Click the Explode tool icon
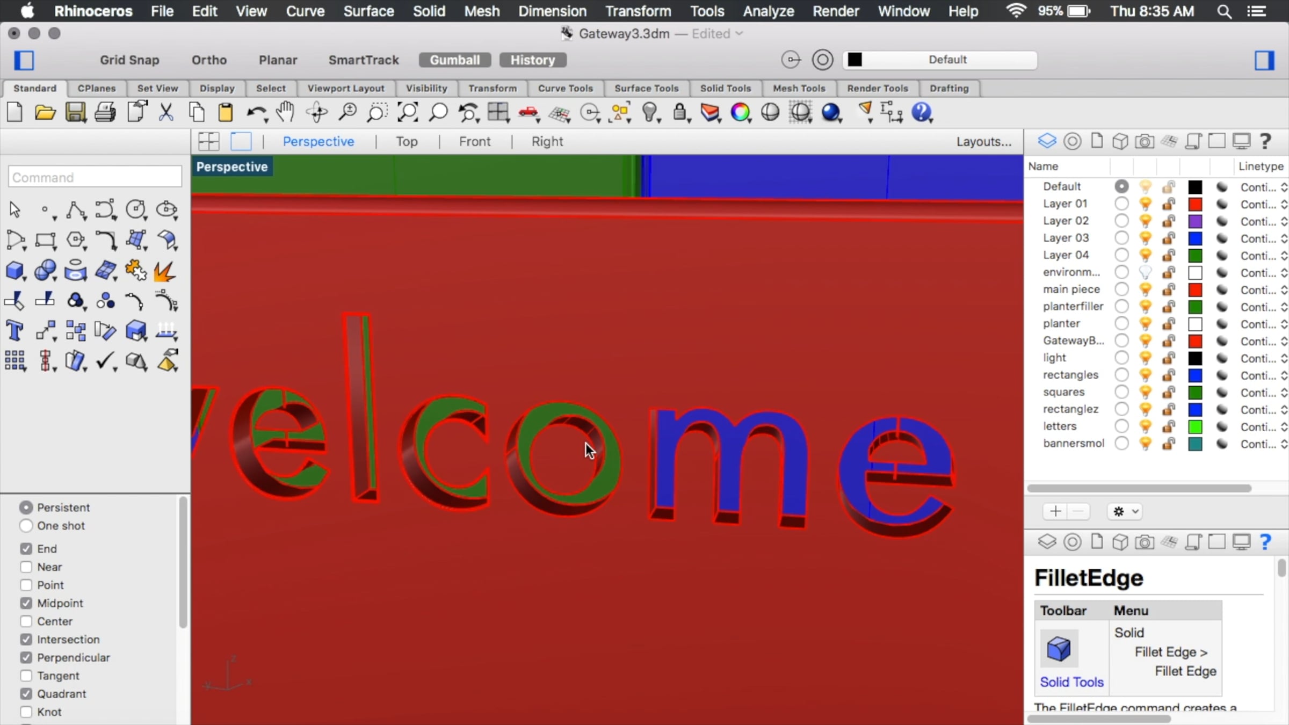Image resolution: width=1289 pixels, height=725 pixels. [x=164, y=271]
